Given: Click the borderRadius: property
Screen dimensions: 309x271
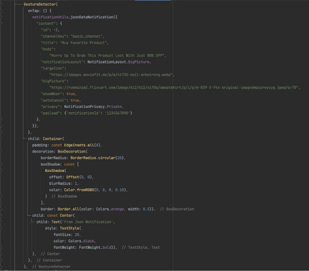Looking at the screenshot, I should tap(55, 158).
